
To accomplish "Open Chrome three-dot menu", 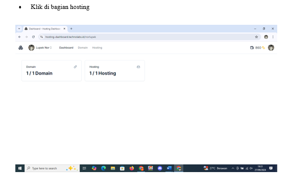I will (x=273, y=37).
